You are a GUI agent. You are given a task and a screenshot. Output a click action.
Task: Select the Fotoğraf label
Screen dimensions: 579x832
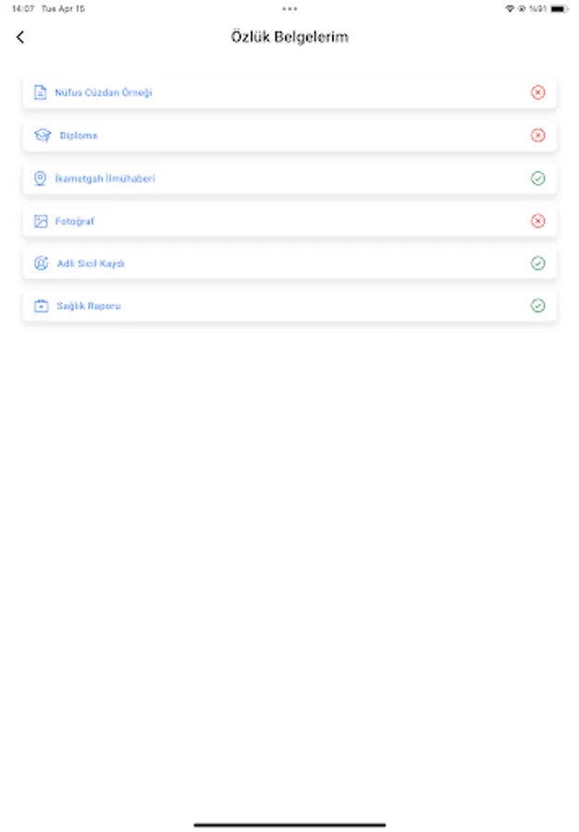[x=75, y=221]
